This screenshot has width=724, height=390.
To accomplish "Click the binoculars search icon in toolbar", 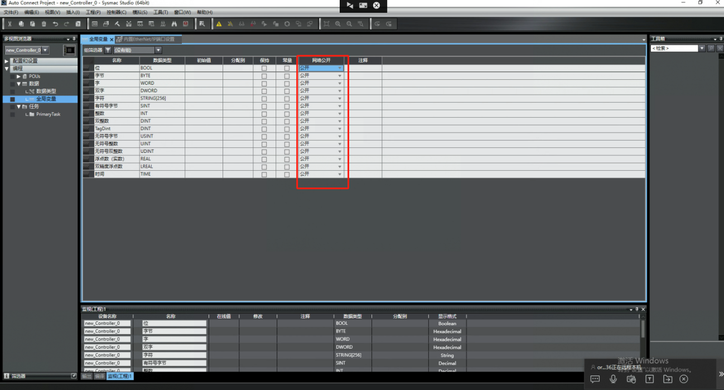I will click(174, 24).
